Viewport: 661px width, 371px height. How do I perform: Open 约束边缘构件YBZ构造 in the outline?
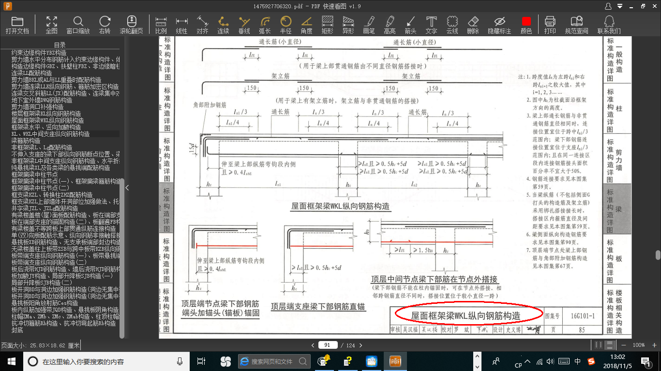pos(39,53)
